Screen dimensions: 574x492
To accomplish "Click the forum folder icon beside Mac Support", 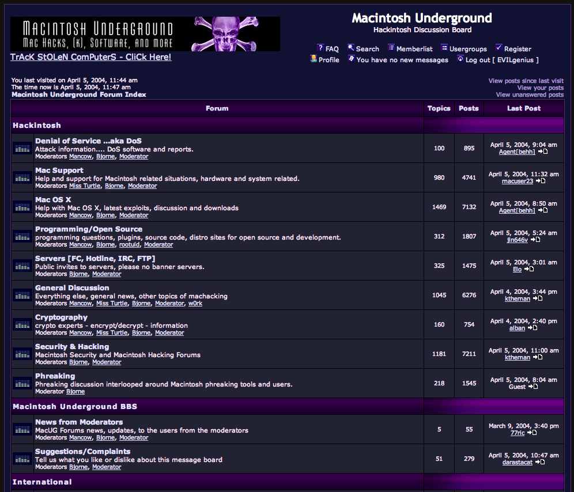I will coord(22,178).
